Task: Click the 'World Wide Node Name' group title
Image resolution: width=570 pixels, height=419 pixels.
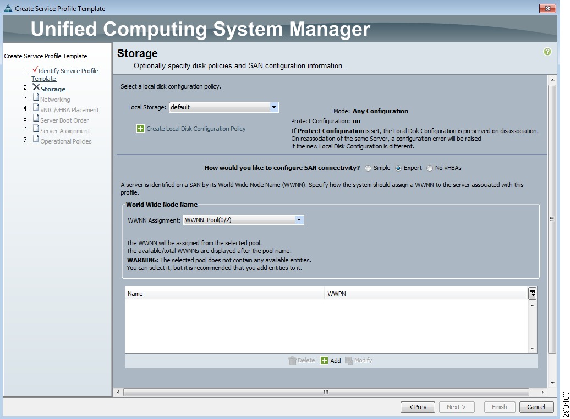Action: [162, 205]
